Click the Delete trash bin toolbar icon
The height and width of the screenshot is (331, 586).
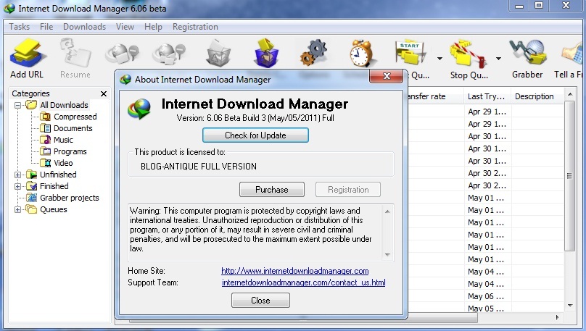coord(218,53)
